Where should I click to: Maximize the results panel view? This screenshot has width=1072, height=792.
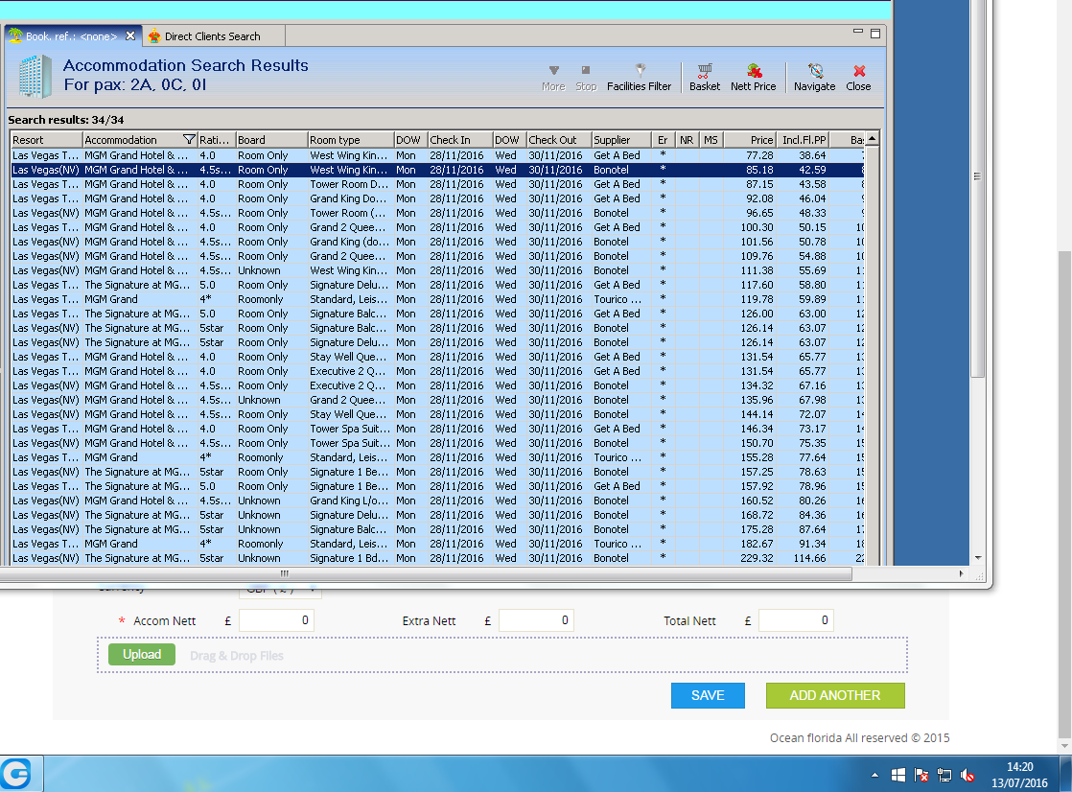[x=875, y=33]
